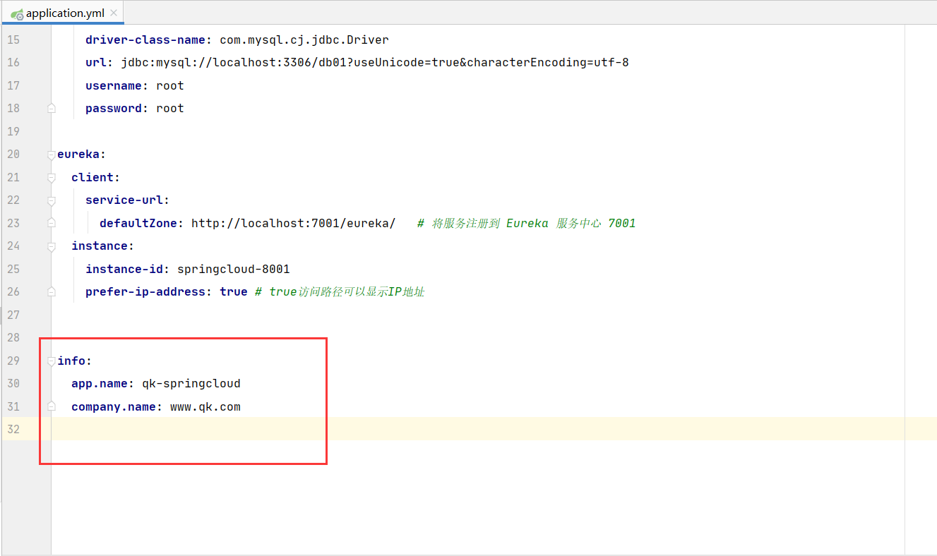This screenshot has width=937, height=556.
Task: Click the true value of prefer-ip-address
Action: (x=234, y=292)
